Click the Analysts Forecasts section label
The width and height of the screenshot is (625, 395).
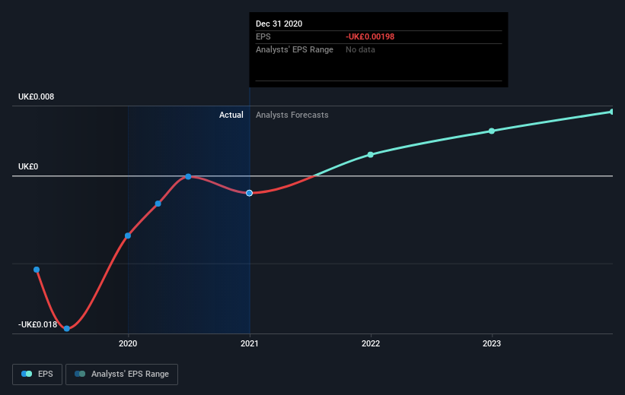click(292, 115)
